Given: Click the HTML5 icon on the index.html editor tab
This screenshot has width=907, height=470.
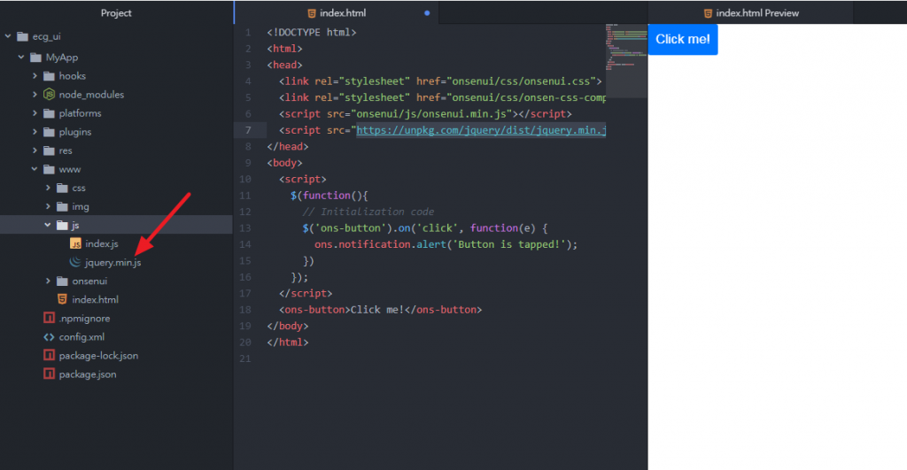Looking at the screenshot, I should [312, 12].
